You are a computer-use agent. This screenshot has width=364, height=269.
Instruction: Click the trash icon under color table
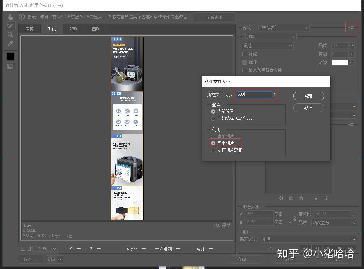(326, 198)
